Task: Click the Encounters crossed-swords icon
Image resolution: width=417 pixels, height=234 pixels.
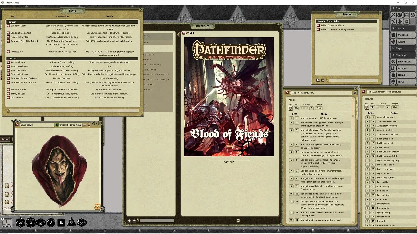Action: [394, 61]
